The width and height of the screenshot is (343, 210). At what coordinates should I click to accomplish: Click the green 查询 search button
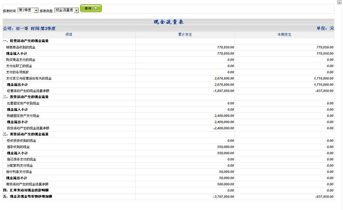point(91,8)
